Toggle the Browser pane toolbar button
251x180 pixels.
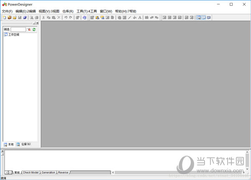tap(198, 18)
